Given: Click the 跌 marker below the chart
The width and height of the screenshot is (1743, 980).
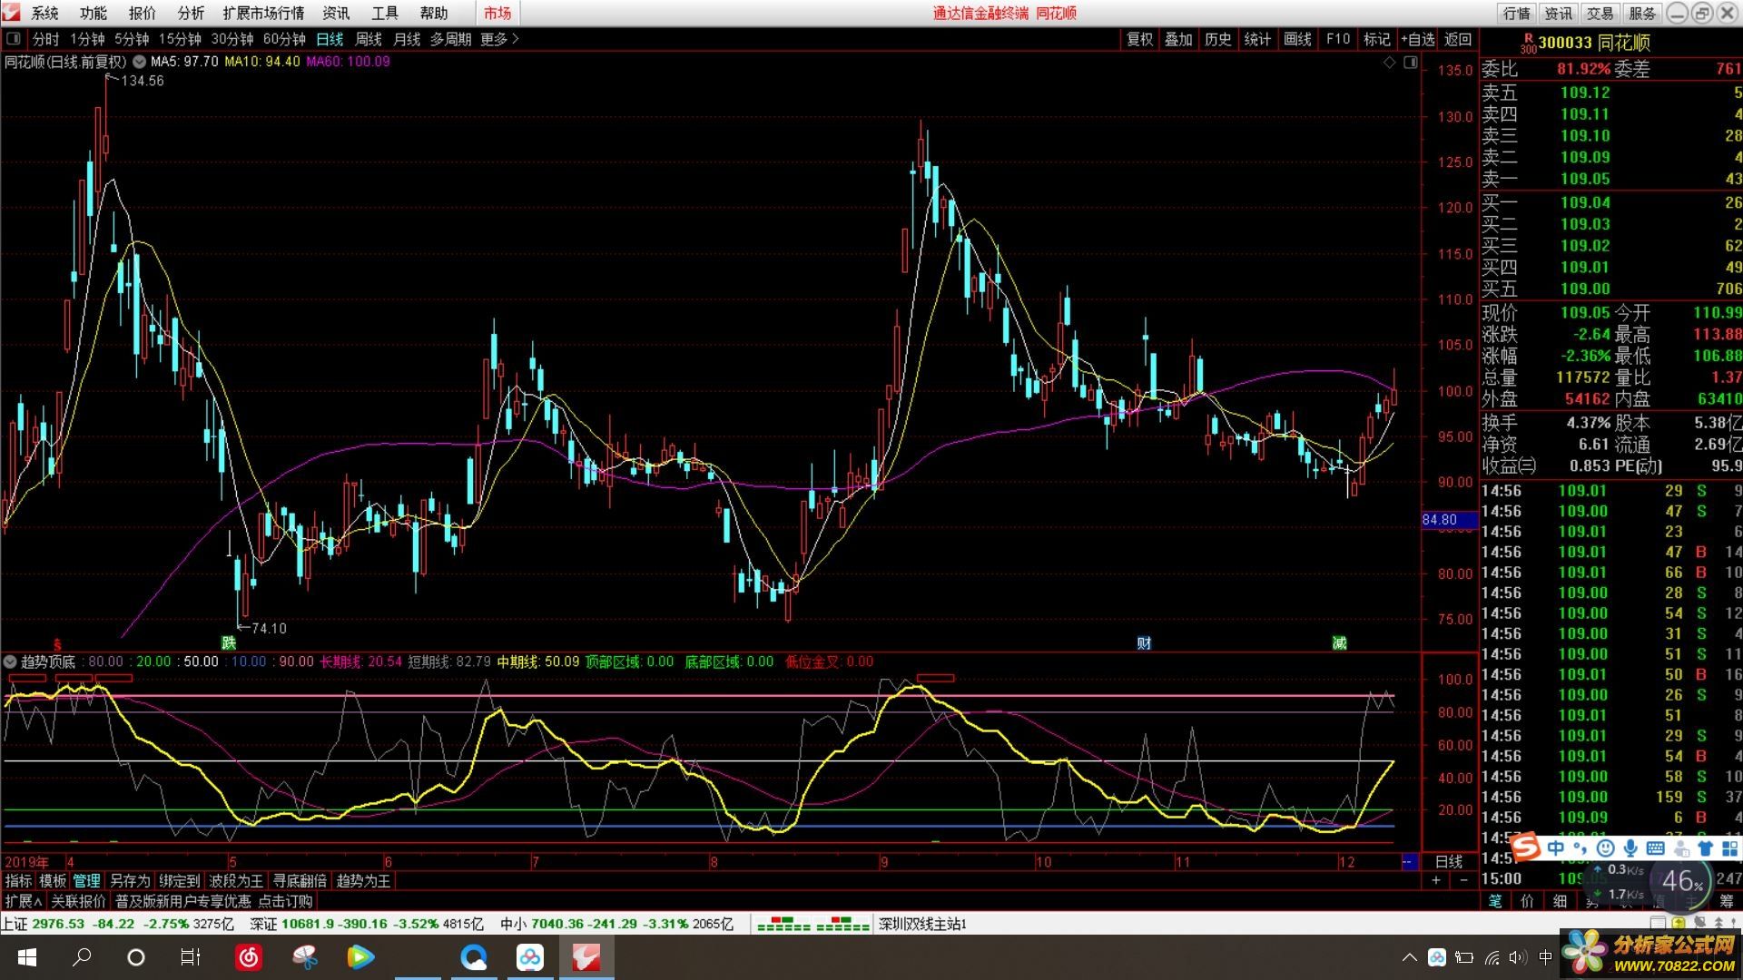Looking at the screenshot, I should 229,642.
